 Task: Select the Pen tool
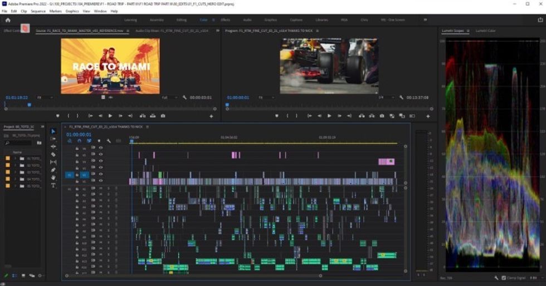[53, 170]
